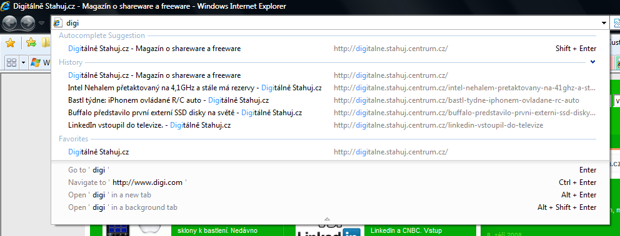Click the Internet Explorer logo in title bar
The width and height of the screenshot is (620, 236).
pos(5,6)
